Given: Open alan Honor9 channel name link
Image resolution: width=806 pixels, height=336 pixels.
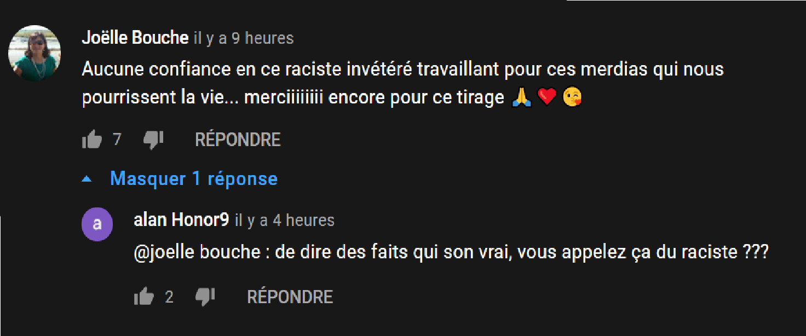Looking at the screenshot, I should pyautogui.click(x=181, y=220).
